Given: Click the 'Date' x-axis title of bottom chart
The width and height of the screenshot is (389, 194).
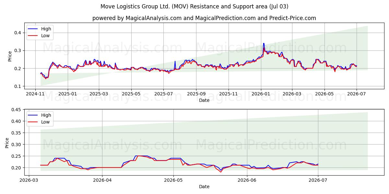Looking at the screenshot, I should [204, 187].
